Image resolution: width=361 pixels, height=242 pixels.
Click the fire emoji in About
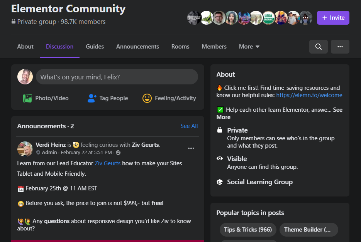219,88
